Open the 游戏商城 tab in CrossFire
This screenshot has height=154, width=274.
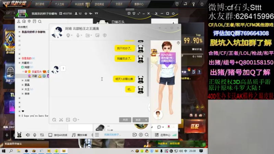pyautogui.click(x=99, y=4)
